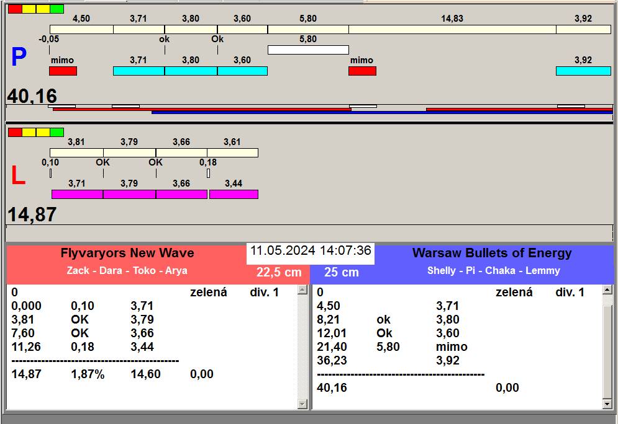618x424 pixels.
Task: Click the cyan 3,80 bar in lane P
Action: pos(191,71)
